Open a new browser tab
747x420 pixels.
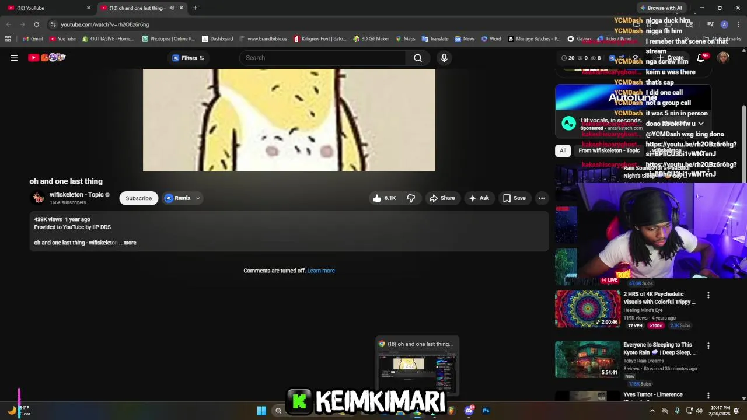point(195,8)
